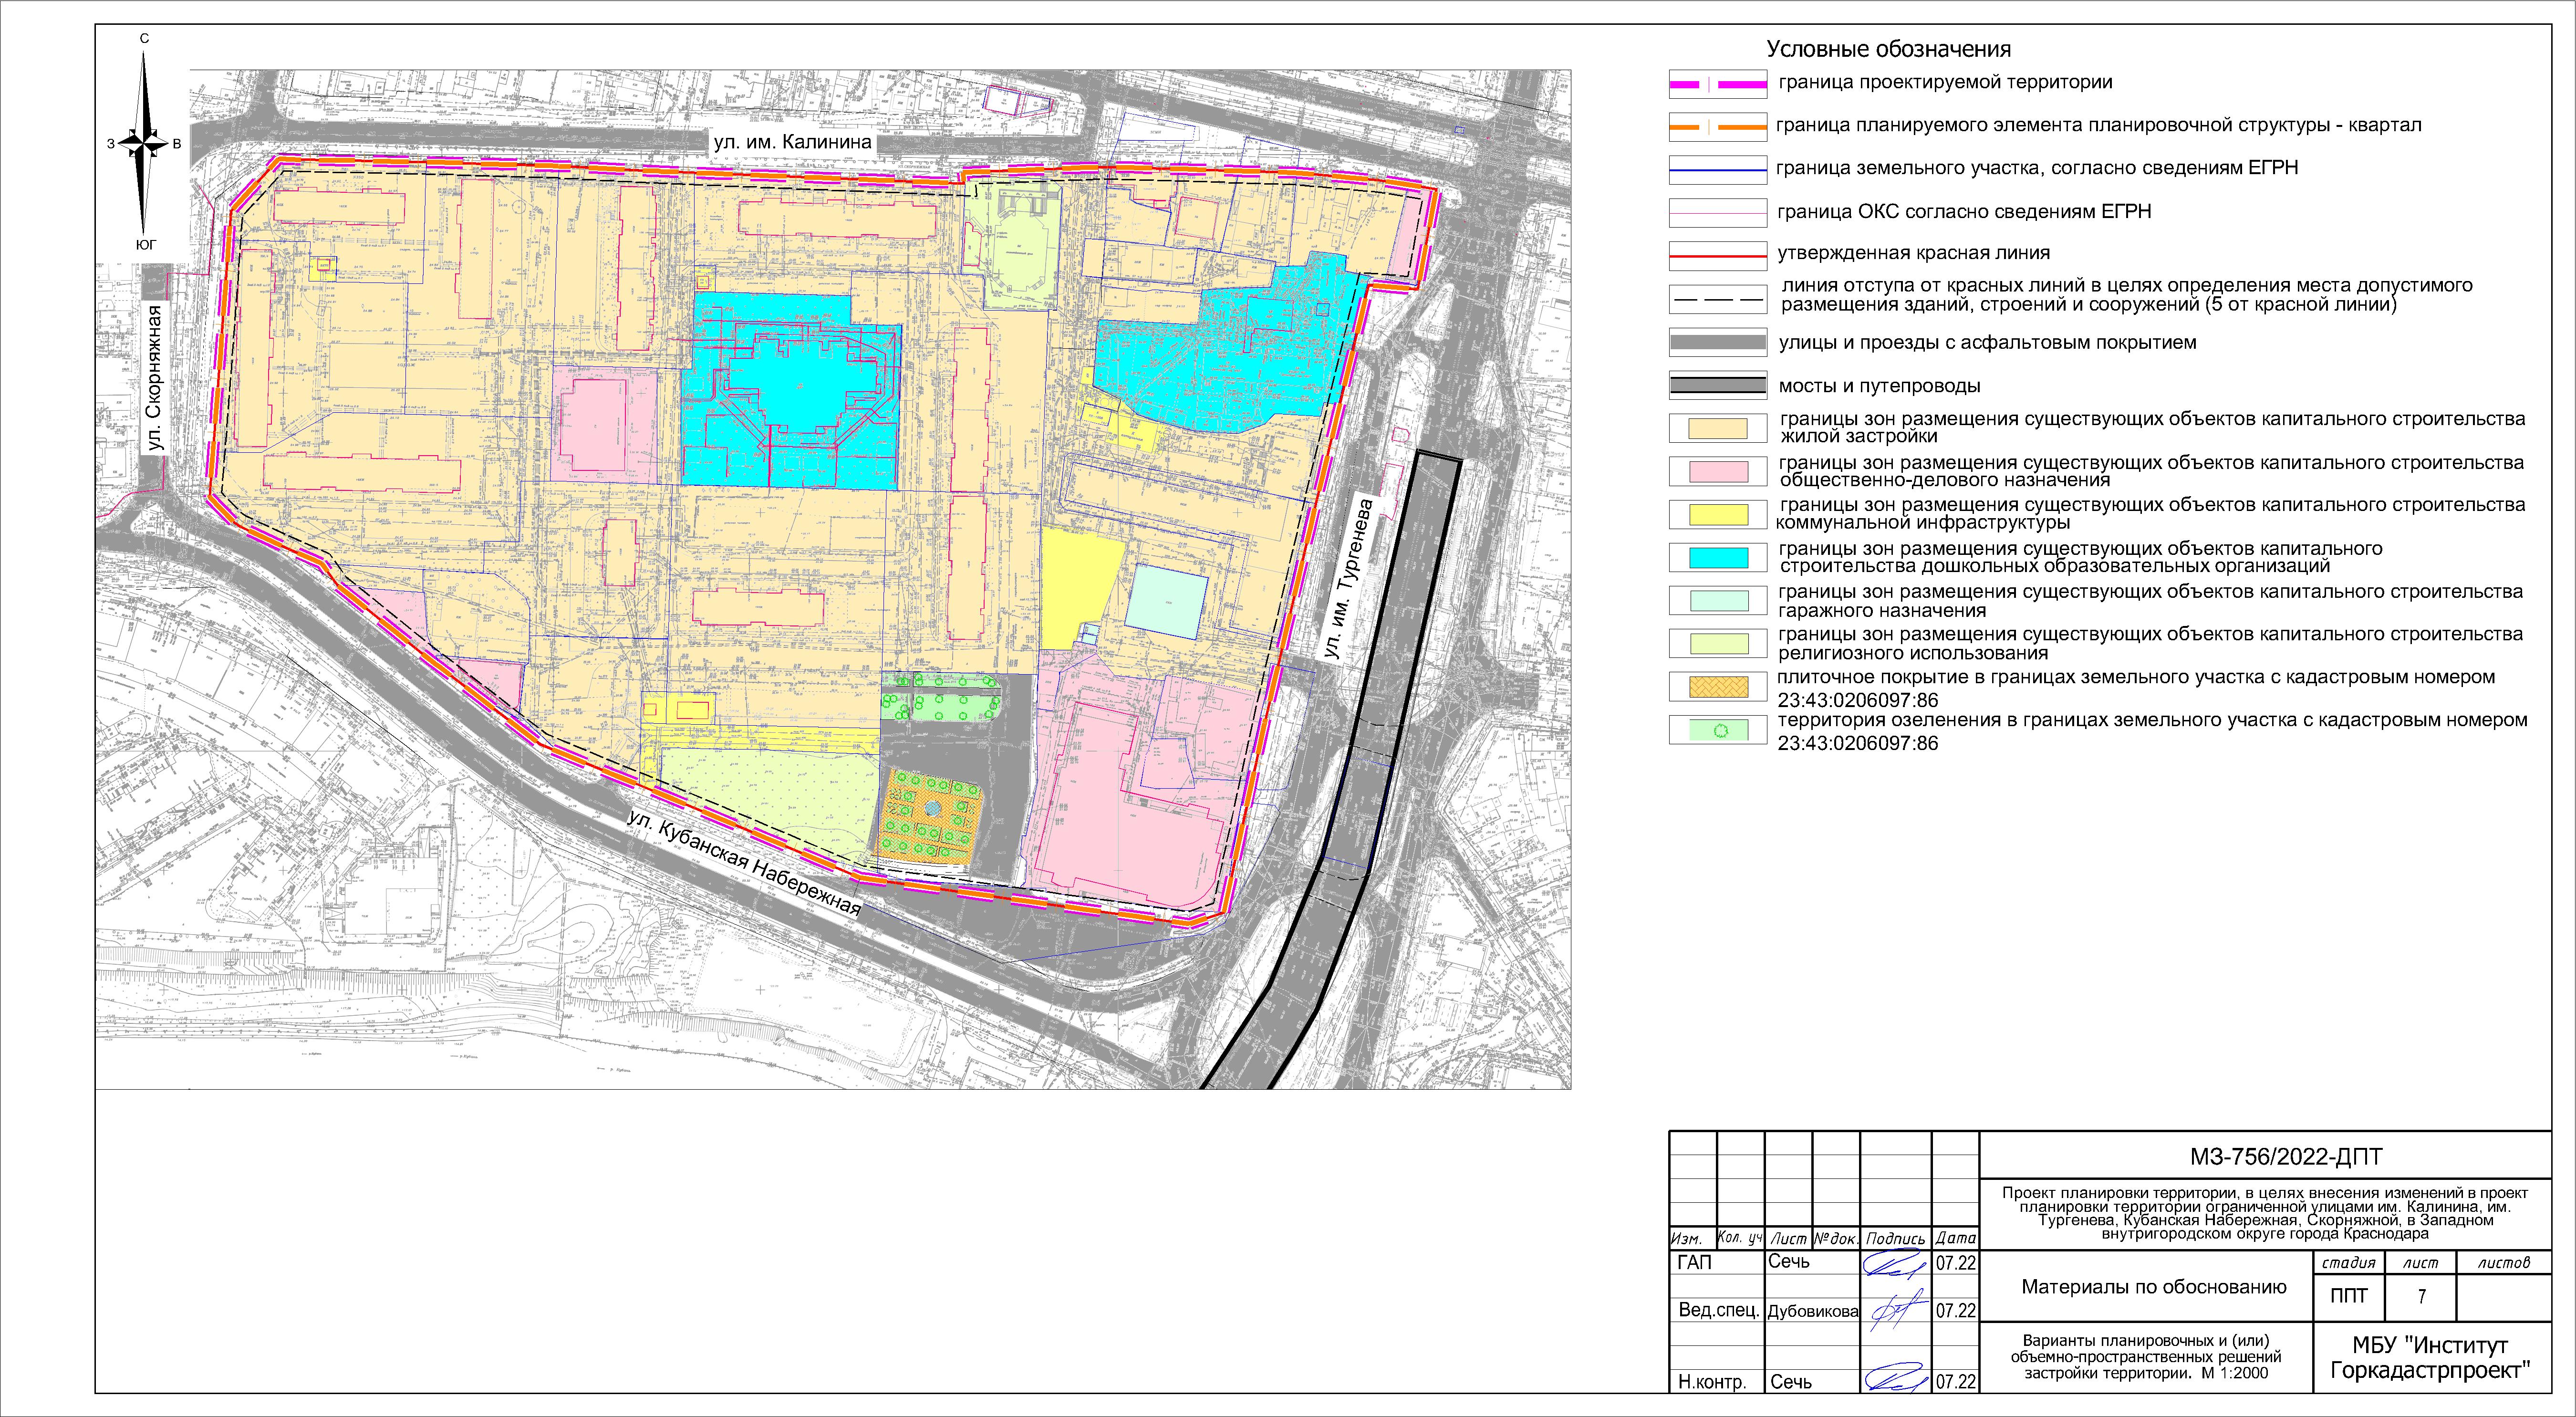Click the ОКС boundary legend sample

click(1718, 213)
